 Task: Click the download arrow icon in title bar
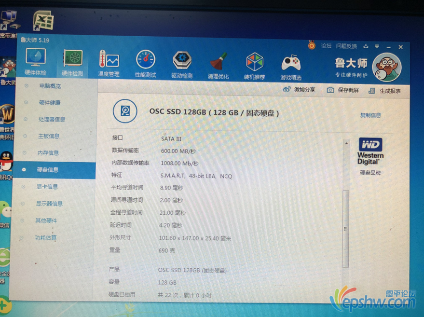pos(366,46)
